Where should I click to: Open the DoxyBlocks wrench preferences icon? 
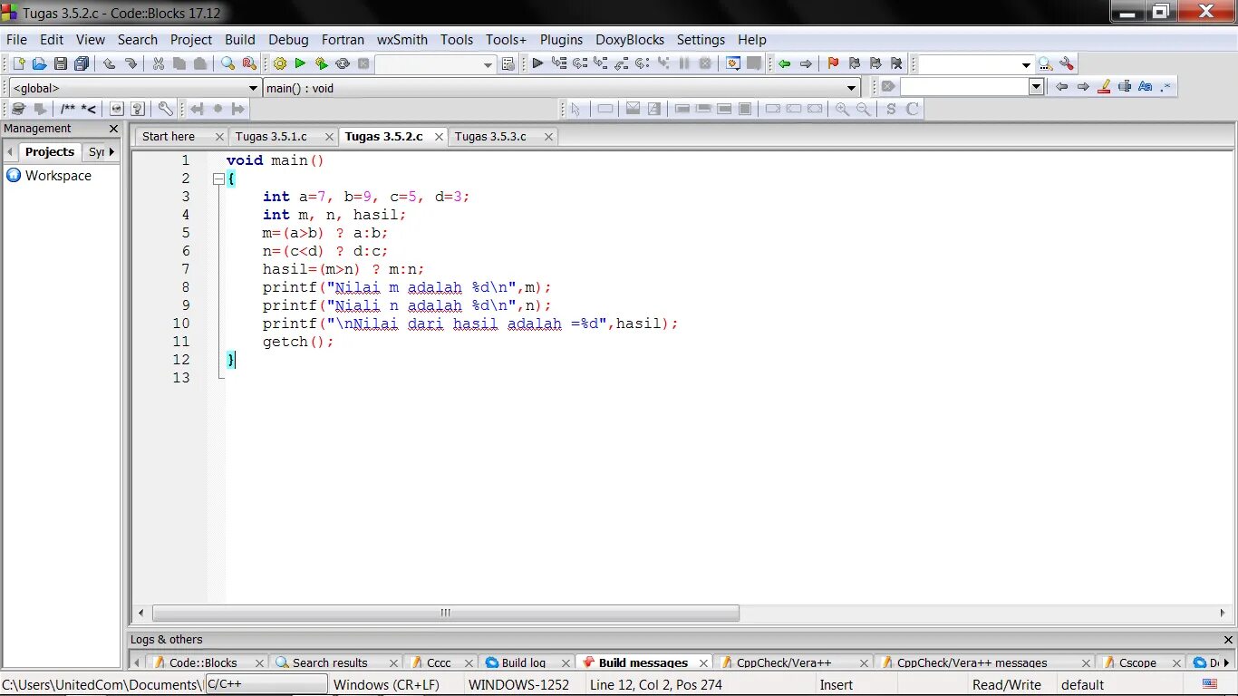(x=165, y=109)
